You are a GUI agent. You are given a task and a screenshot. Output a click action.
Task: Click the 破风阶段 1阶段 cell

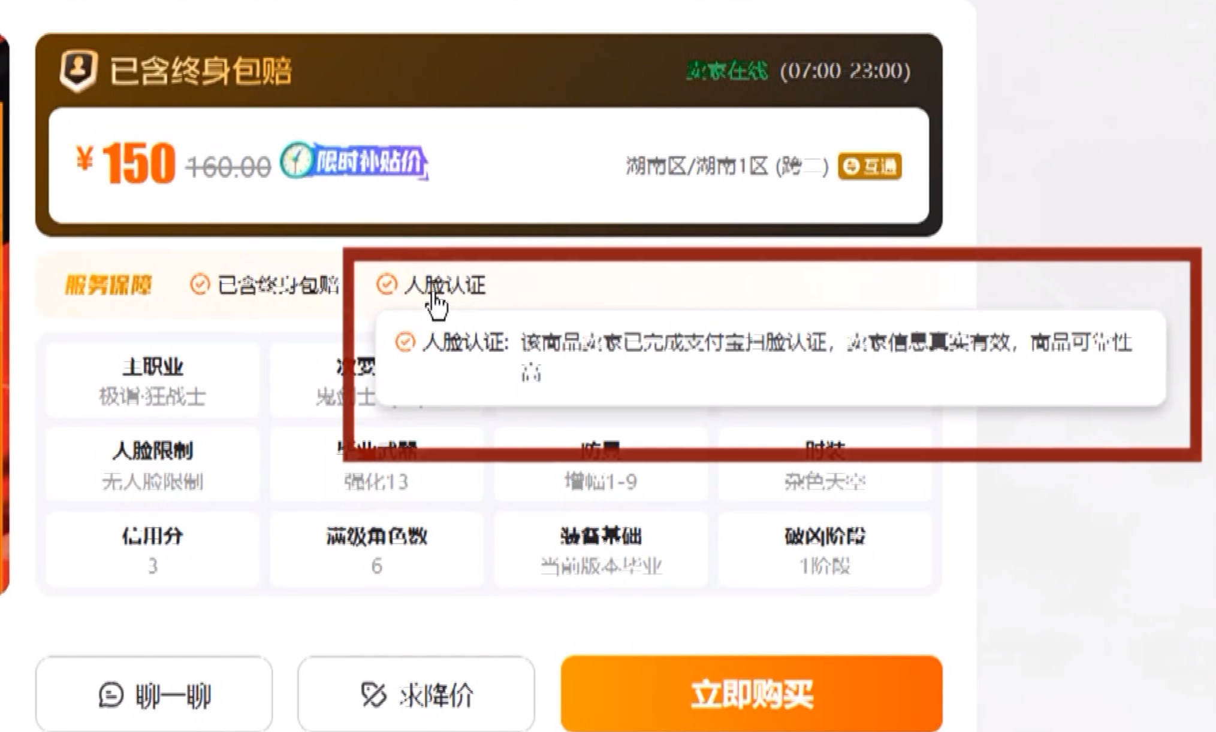coord(825,549)
